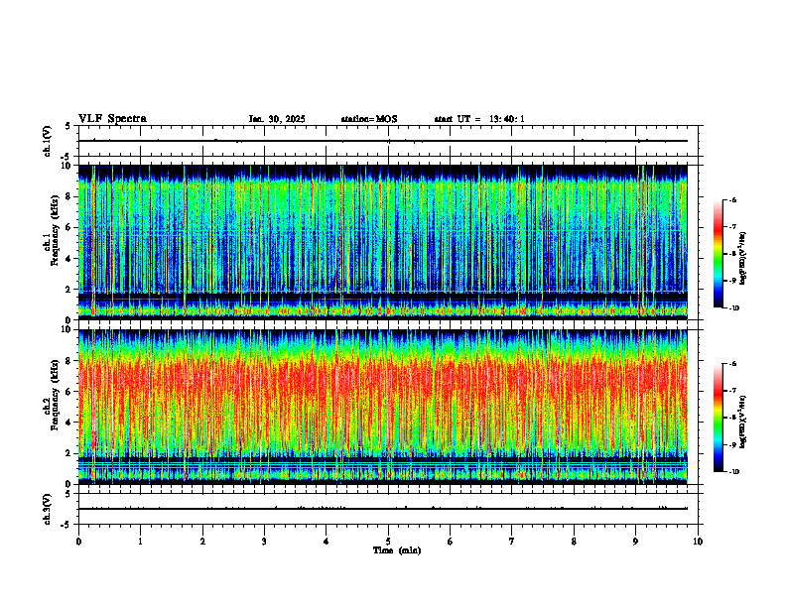Click the ch.2 frequency axis 4 label
Viewport: 786px width, 607px height.
click(x=69, y=423)
